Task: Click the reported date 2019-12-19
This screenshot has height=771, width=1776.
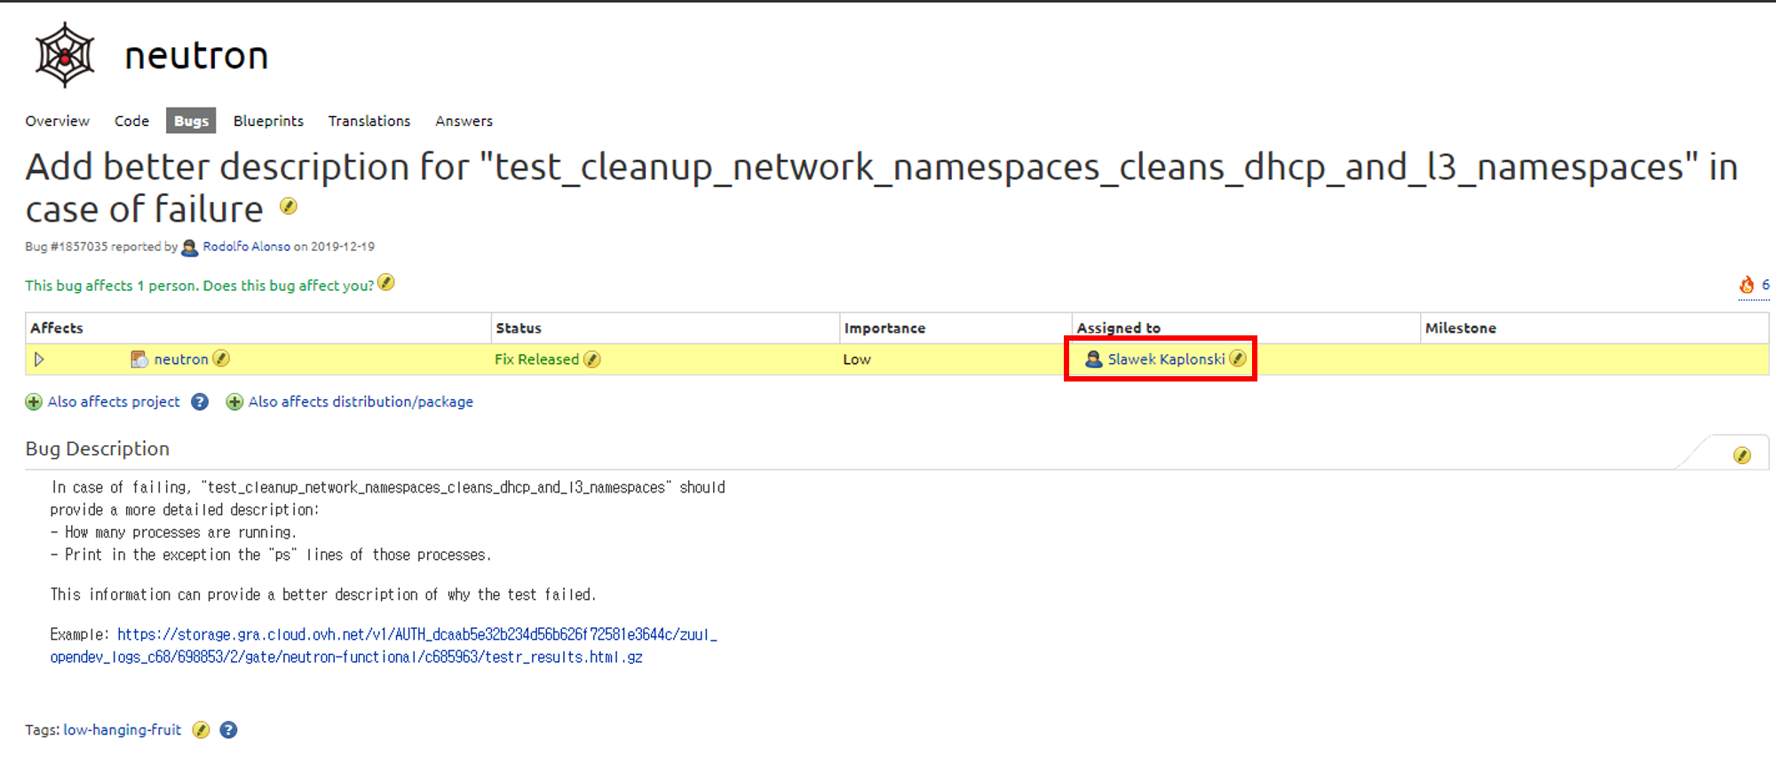Action: pyautogui.click(x=343, y=247)
